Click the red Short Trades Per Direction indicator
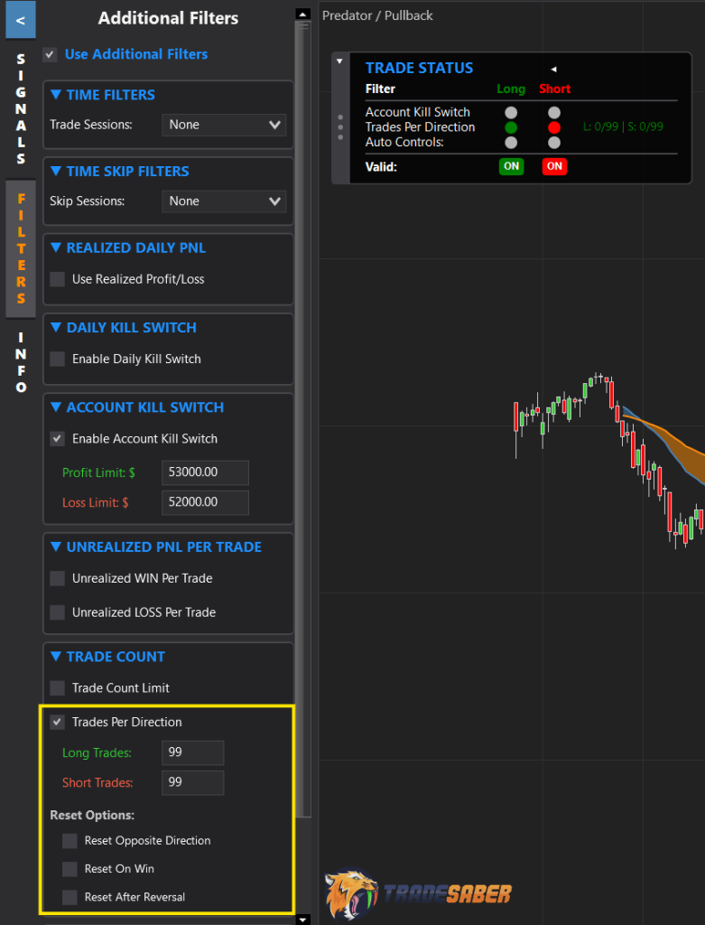705x925 pixels. pyautogui.click(x=554, y=127)
